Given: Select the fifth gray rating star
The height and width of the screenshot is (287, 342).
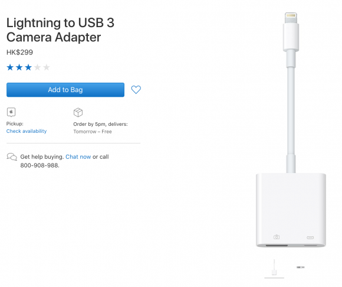Looking at the screenshot, I should pos(47,67).
